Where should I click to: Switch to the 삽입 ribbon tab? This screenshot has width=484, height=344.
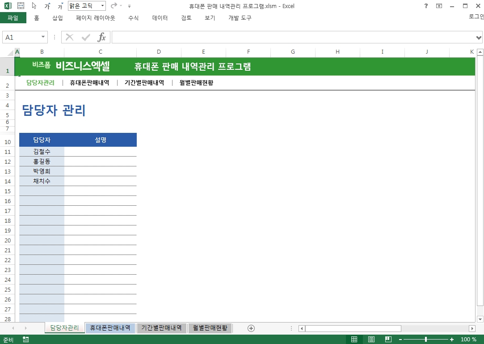coord(57,18)
